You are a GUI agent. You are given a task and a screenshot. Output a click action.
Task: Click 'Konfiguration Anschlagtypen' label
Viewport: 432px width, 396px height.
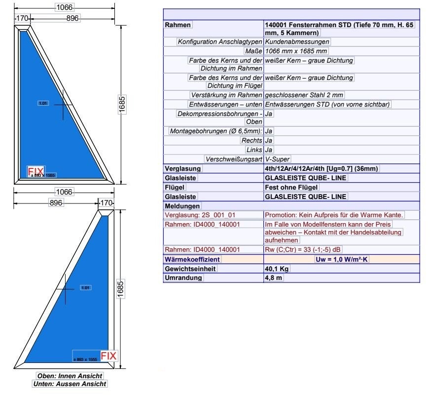pyautogui.click(x=220, y=41)
